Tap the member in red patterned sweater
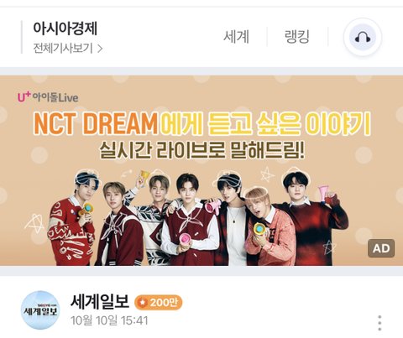 [x=71, y=220]
